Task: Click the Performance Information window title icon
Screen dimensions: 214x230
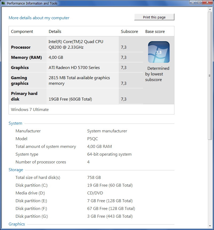Action: point(3,3)
